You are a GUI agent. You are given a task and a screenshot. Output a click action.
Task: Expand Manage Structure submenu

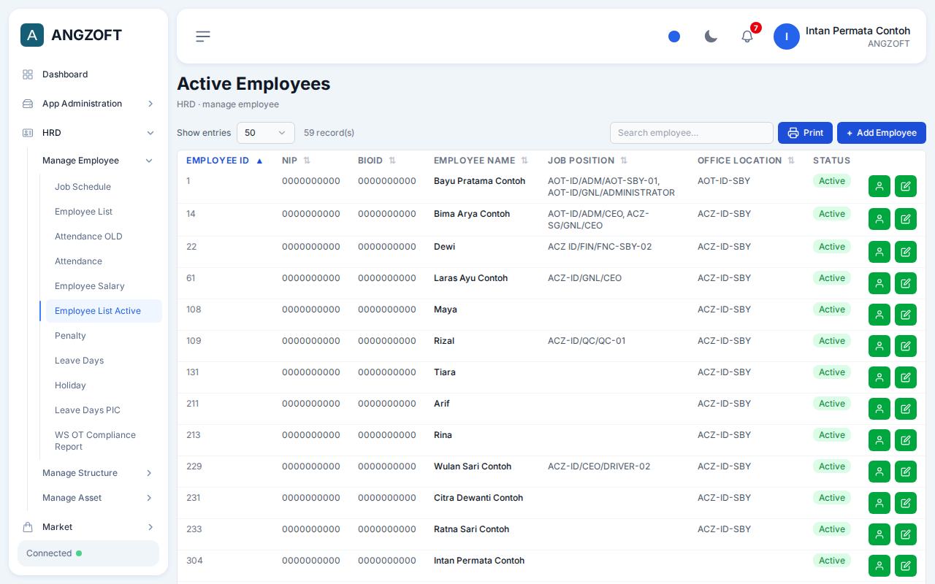(98, 473)
